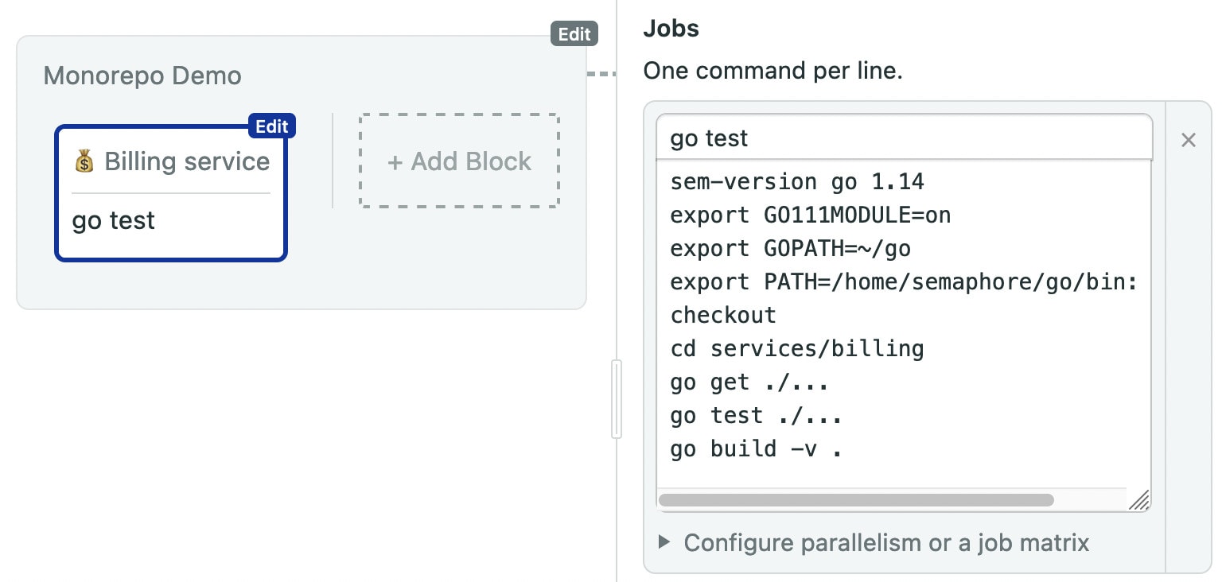1222x582 pixels.
Task: Click the disclosure triangle next to Configure parallelism
Action: (664, 543)
